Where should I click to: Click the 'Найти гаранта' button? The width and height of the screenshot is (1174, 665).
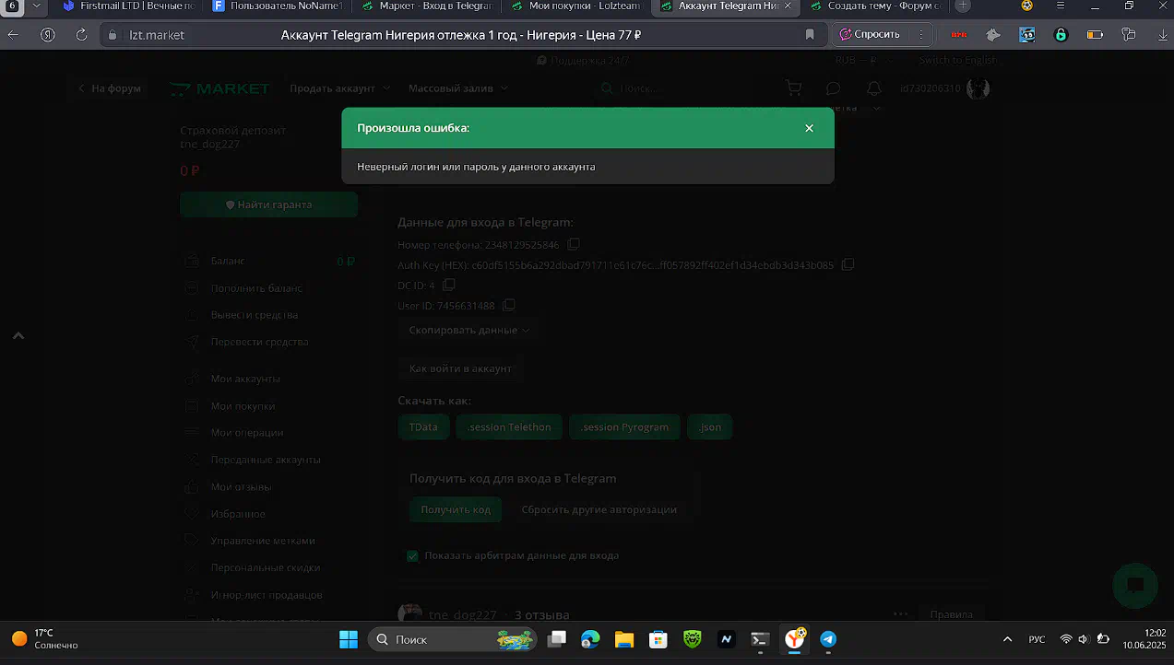point(268,204)
